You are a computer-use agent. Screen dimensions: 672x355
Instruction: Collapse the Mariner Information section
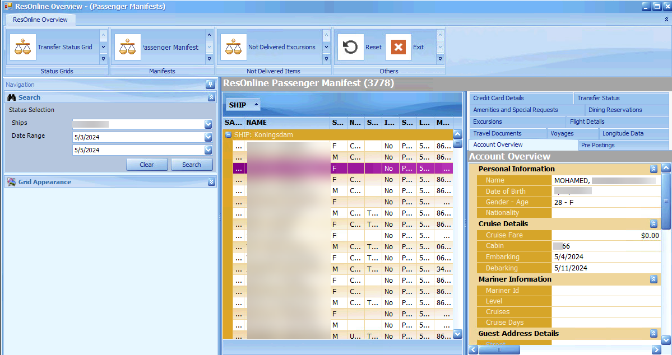pyautogui.click(x=654, y=279)
